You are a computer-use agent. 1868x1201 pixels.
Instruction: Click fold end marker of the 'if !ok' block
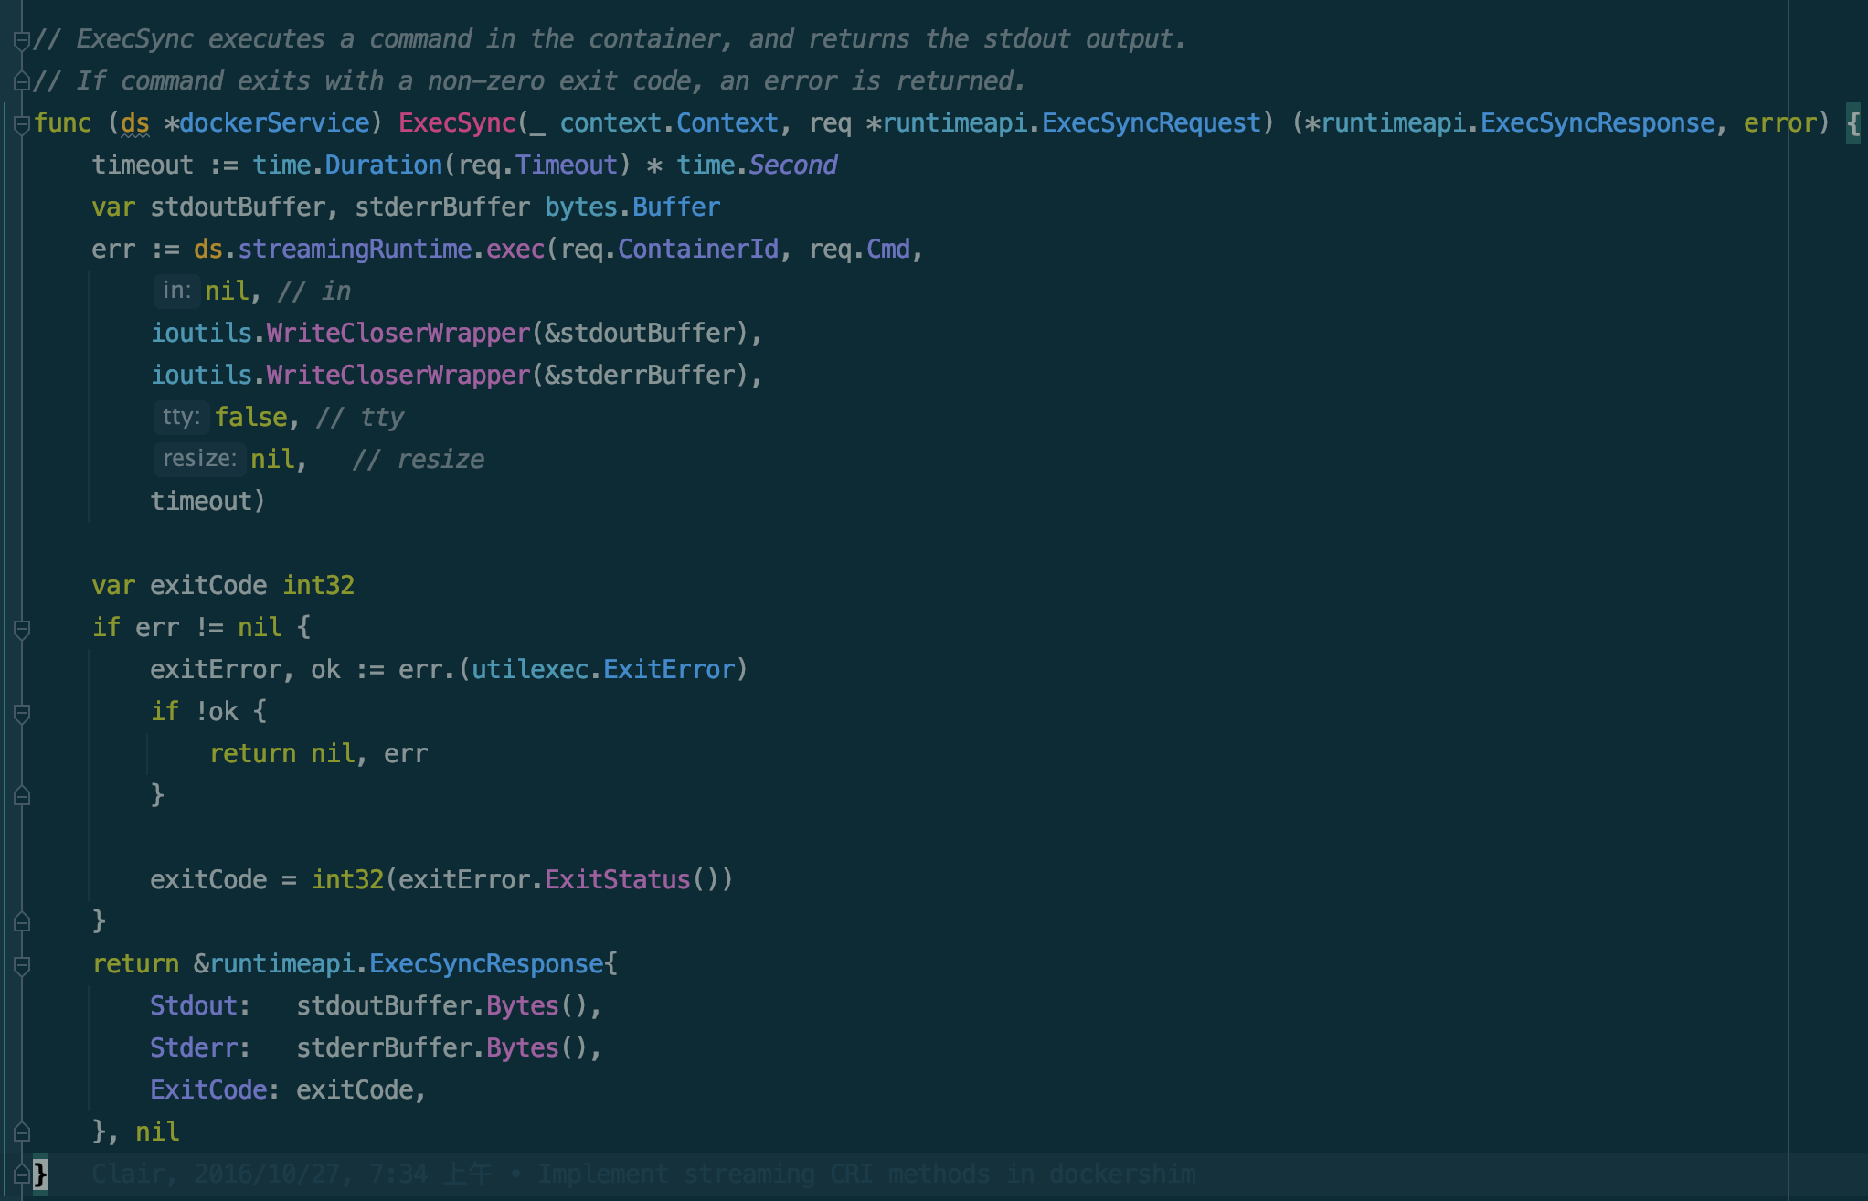click(x=22, y=796)
